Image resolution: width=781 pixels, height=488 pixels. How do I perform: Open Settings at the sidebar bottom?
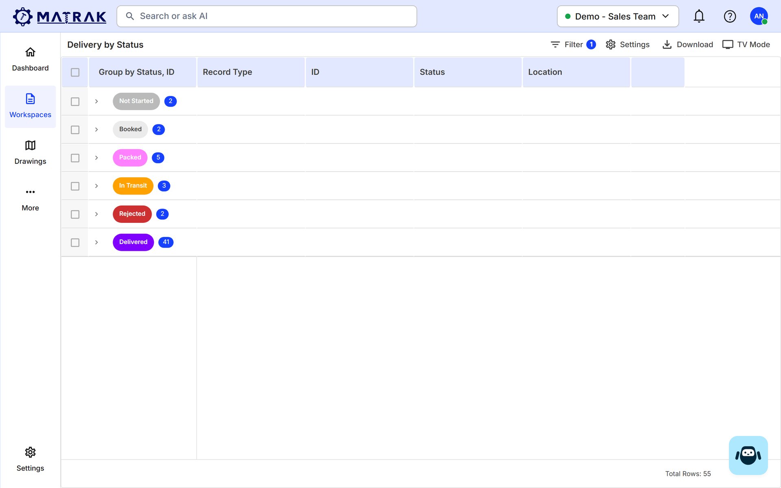coord(30,460)
